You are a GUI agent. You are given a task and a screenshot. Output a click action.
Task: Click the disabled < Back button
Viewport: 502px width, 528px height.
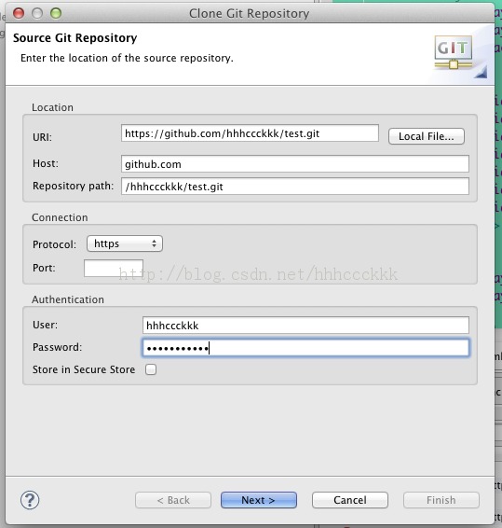point(173,500)
